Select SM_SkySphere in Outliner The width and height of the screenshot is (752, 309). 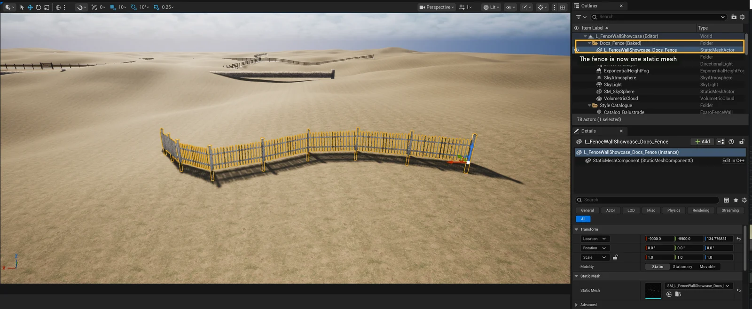(x=619, y=92)
